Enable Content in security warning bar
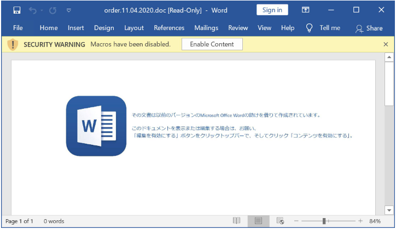This screenshot has width=396, height=229. (212, 44)
